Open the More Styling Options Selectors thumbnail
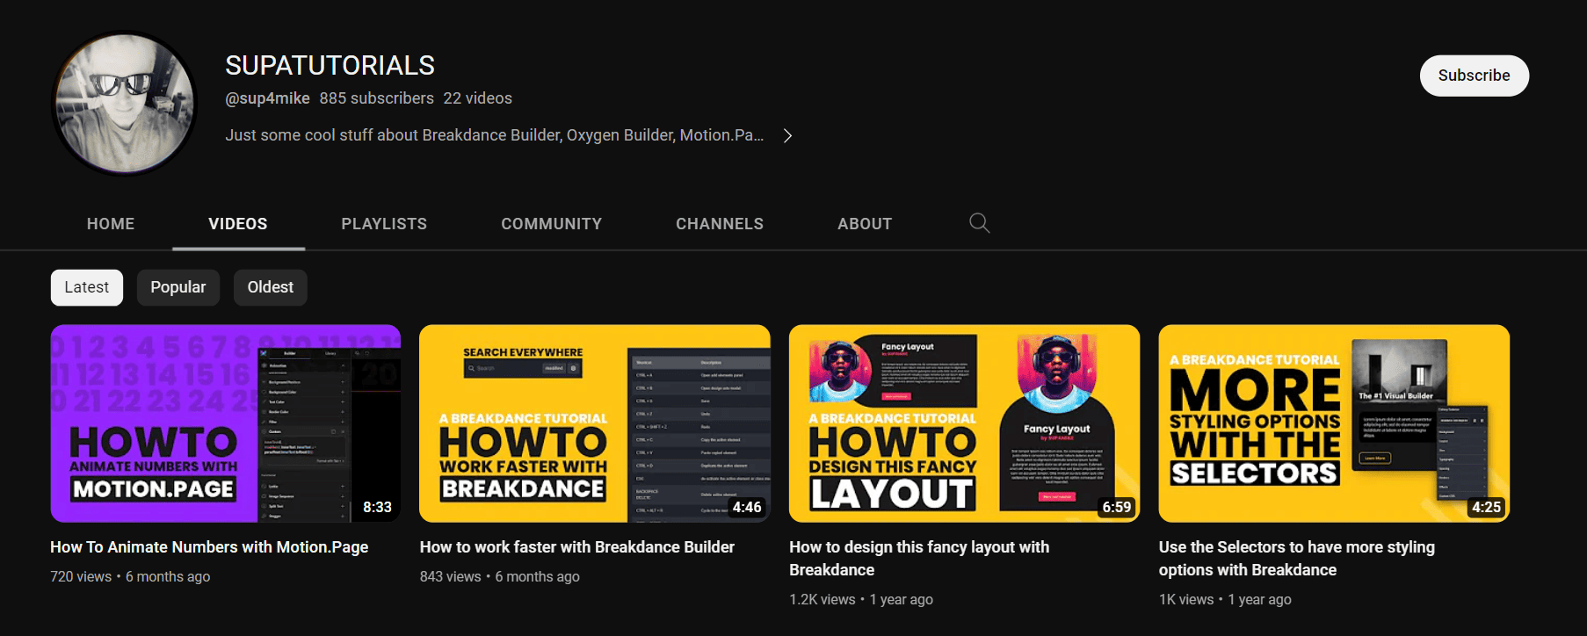Screen dimensions: 1587x636 (1334, 423)
